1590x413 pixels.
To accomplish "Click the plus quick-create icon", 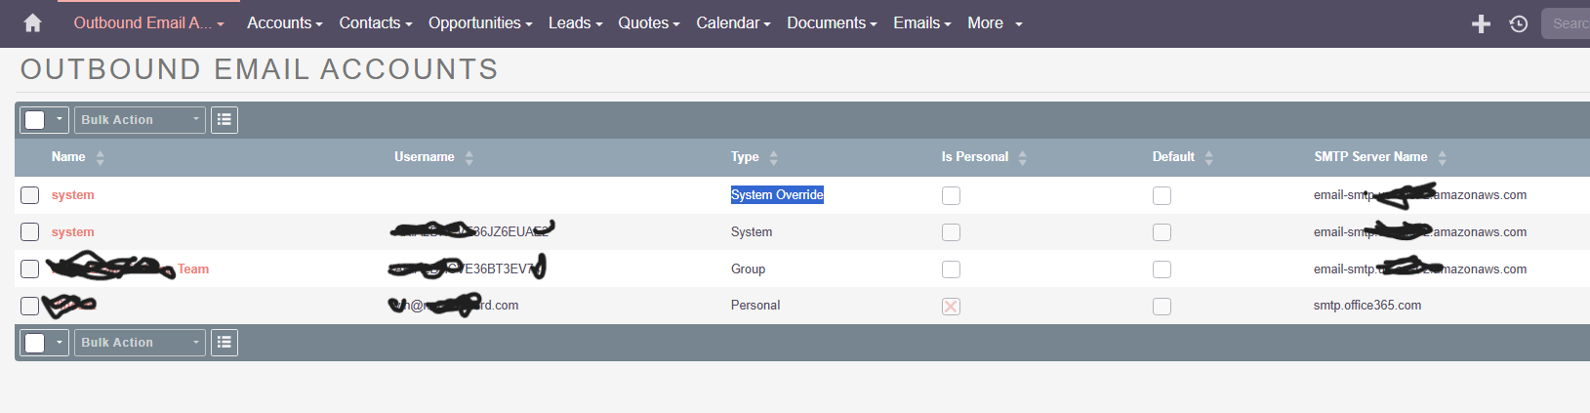I will point(1481,23).
